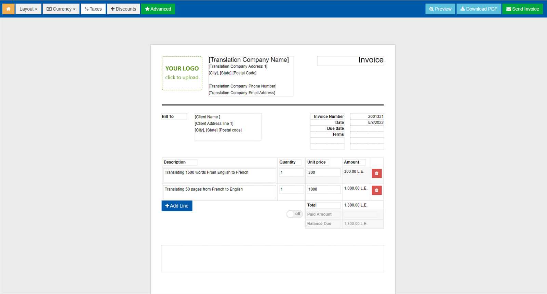Click the Unit price column header

[x=317, y=162]
